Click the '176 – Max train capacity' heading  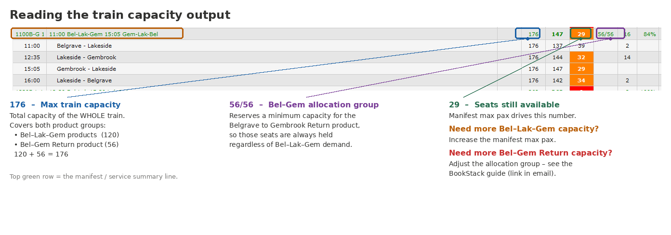(65, 105)
